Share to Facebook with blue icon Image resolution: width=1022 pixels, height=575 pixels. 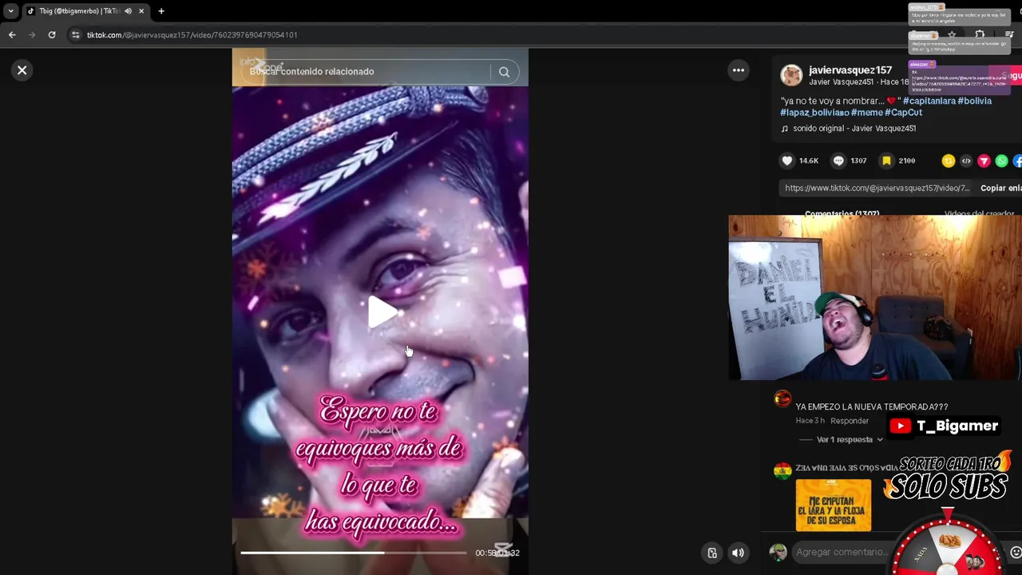(x=1018, y=161)
